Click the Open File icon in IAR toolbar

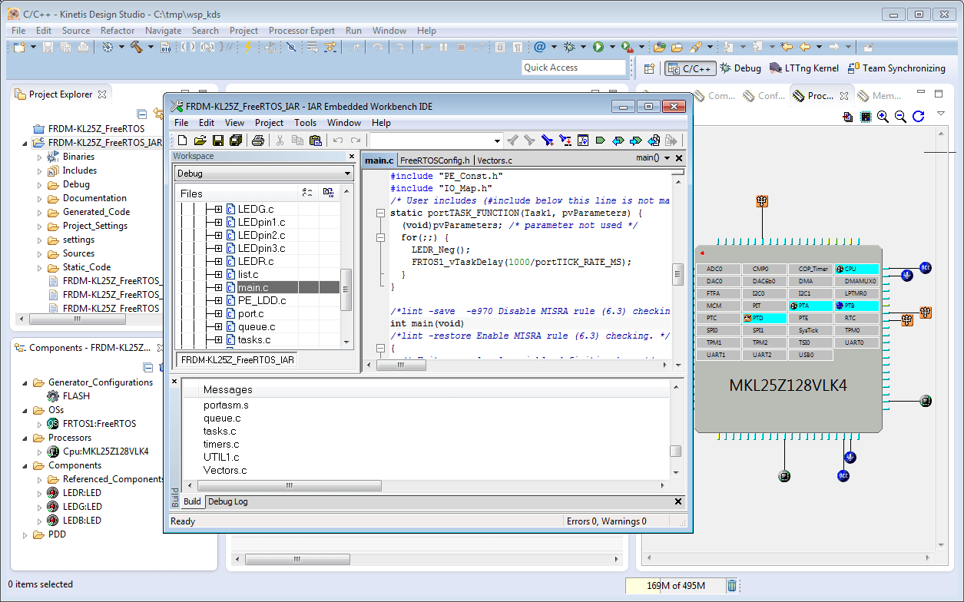pos(200,141)
